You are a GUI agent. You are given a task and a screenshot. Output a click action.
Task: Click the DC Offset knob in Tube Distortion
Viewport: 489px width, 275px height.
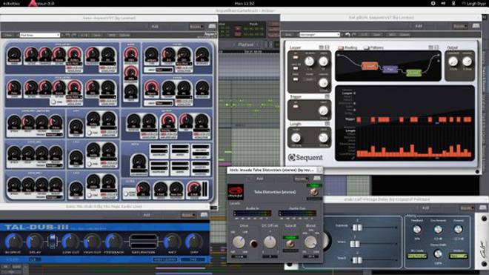coord(270,242)
